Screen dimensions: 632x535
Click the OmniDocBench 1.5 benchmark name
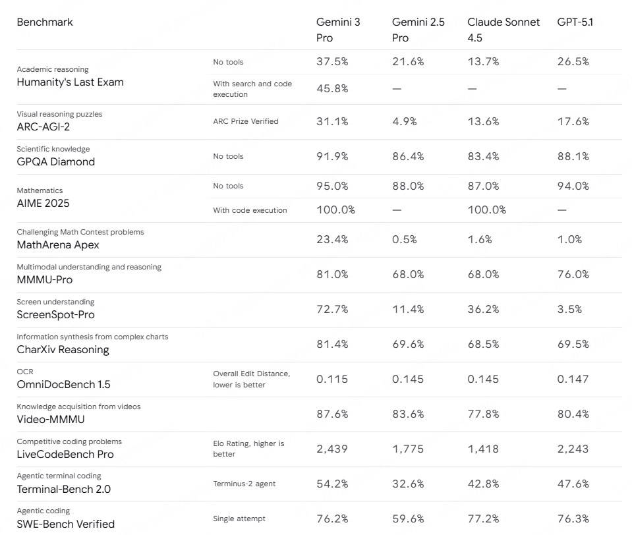(x=63, y=385)
